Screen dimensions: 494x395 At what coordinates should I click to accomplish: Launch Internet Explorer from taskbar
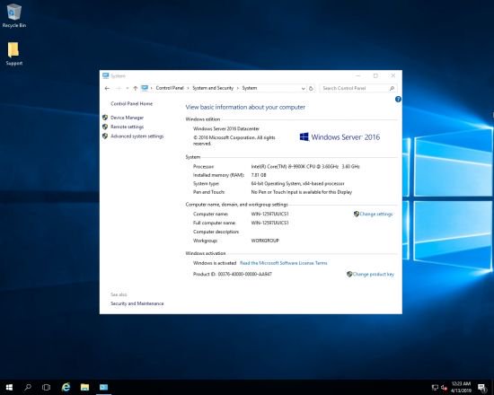click(x=66, y=387)
